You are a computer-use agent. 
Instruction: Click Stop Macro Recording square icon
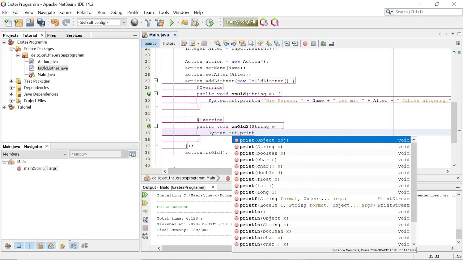313,44
